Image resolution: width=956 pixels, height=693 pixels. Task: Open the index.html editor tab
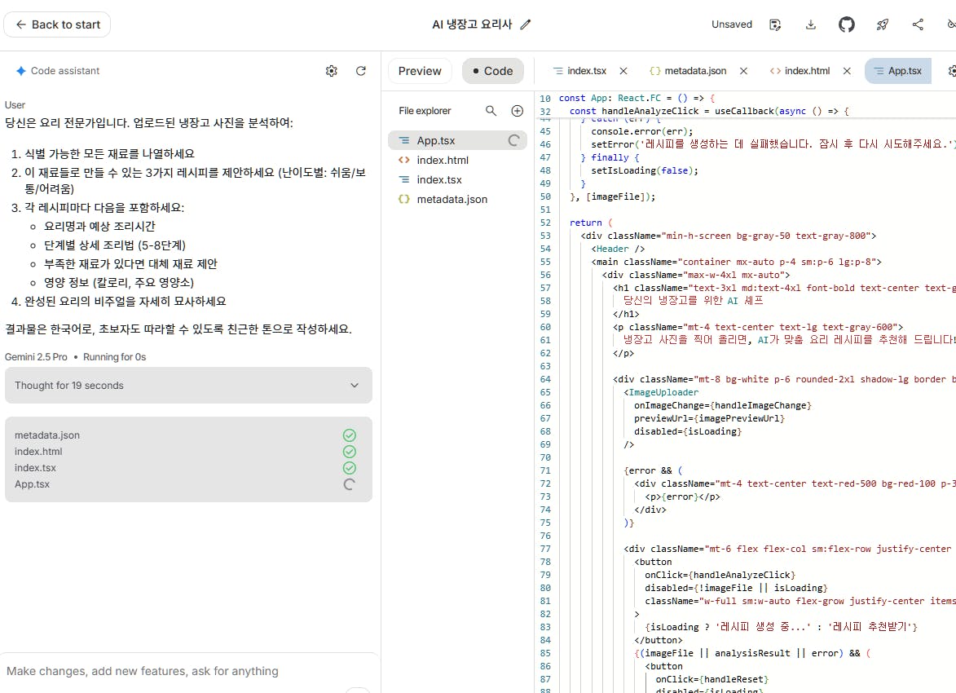coord(800,71)
